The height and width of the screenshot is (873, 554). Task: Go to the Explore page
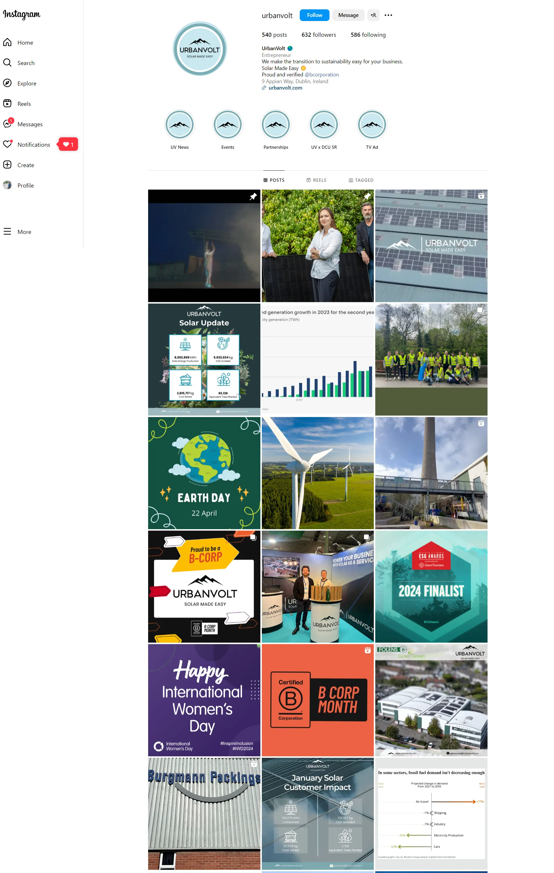[27, 83]
